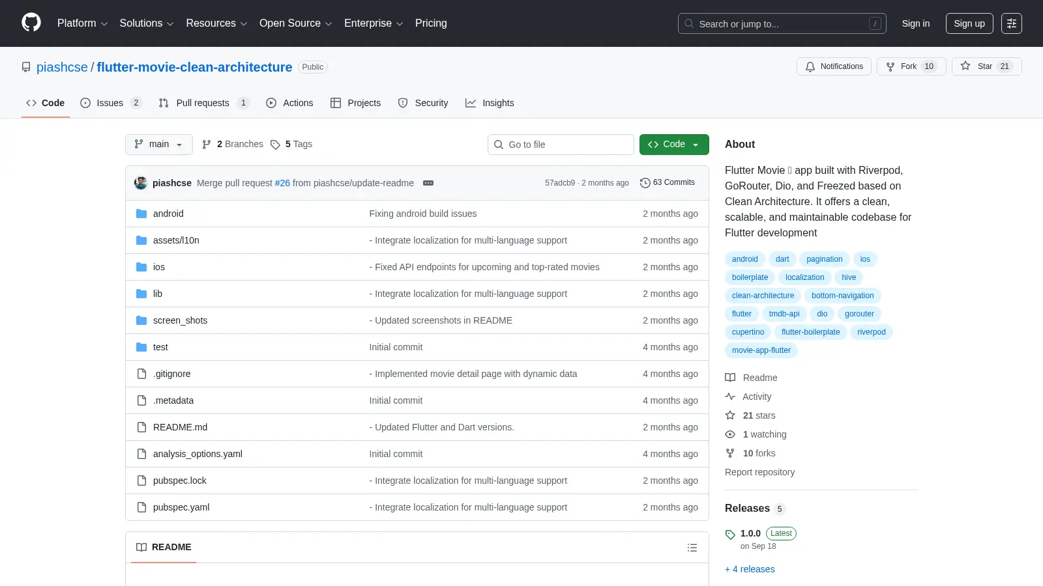
Task: Open the README tab heading
Action: (164, 548)
